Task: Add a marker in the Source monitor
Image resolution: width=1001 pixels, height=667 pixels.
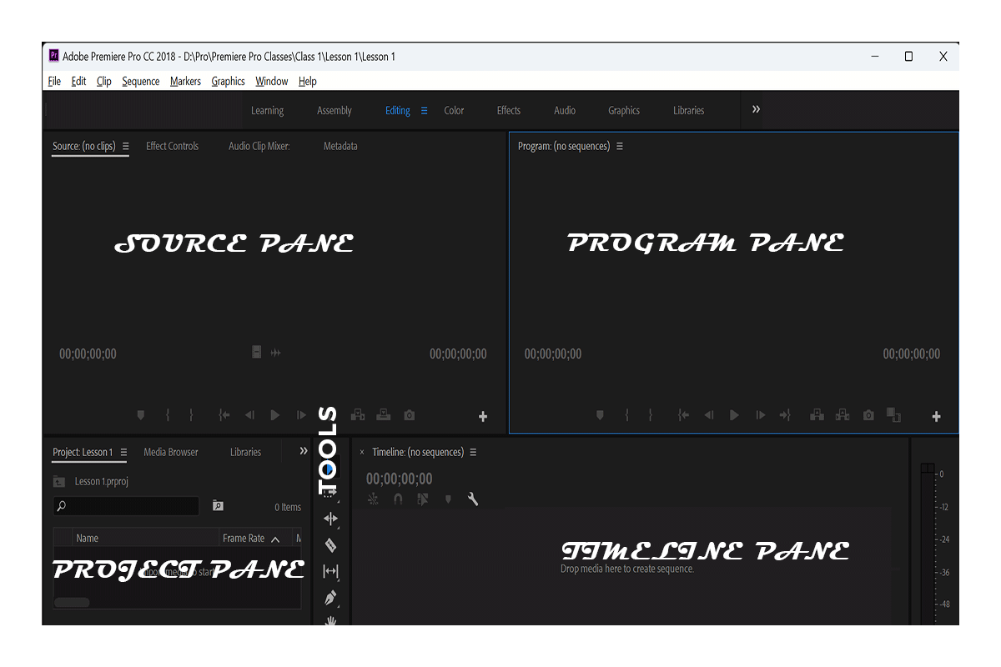Action: (x=141, y=415)
